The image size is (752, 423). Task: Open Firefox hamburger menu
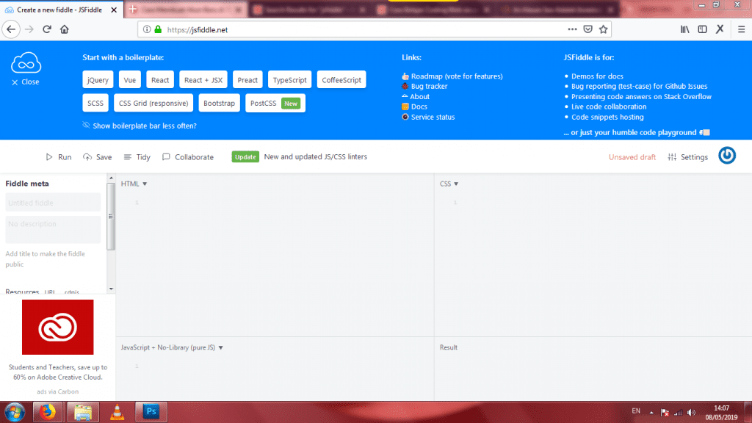tap(741, 29)
